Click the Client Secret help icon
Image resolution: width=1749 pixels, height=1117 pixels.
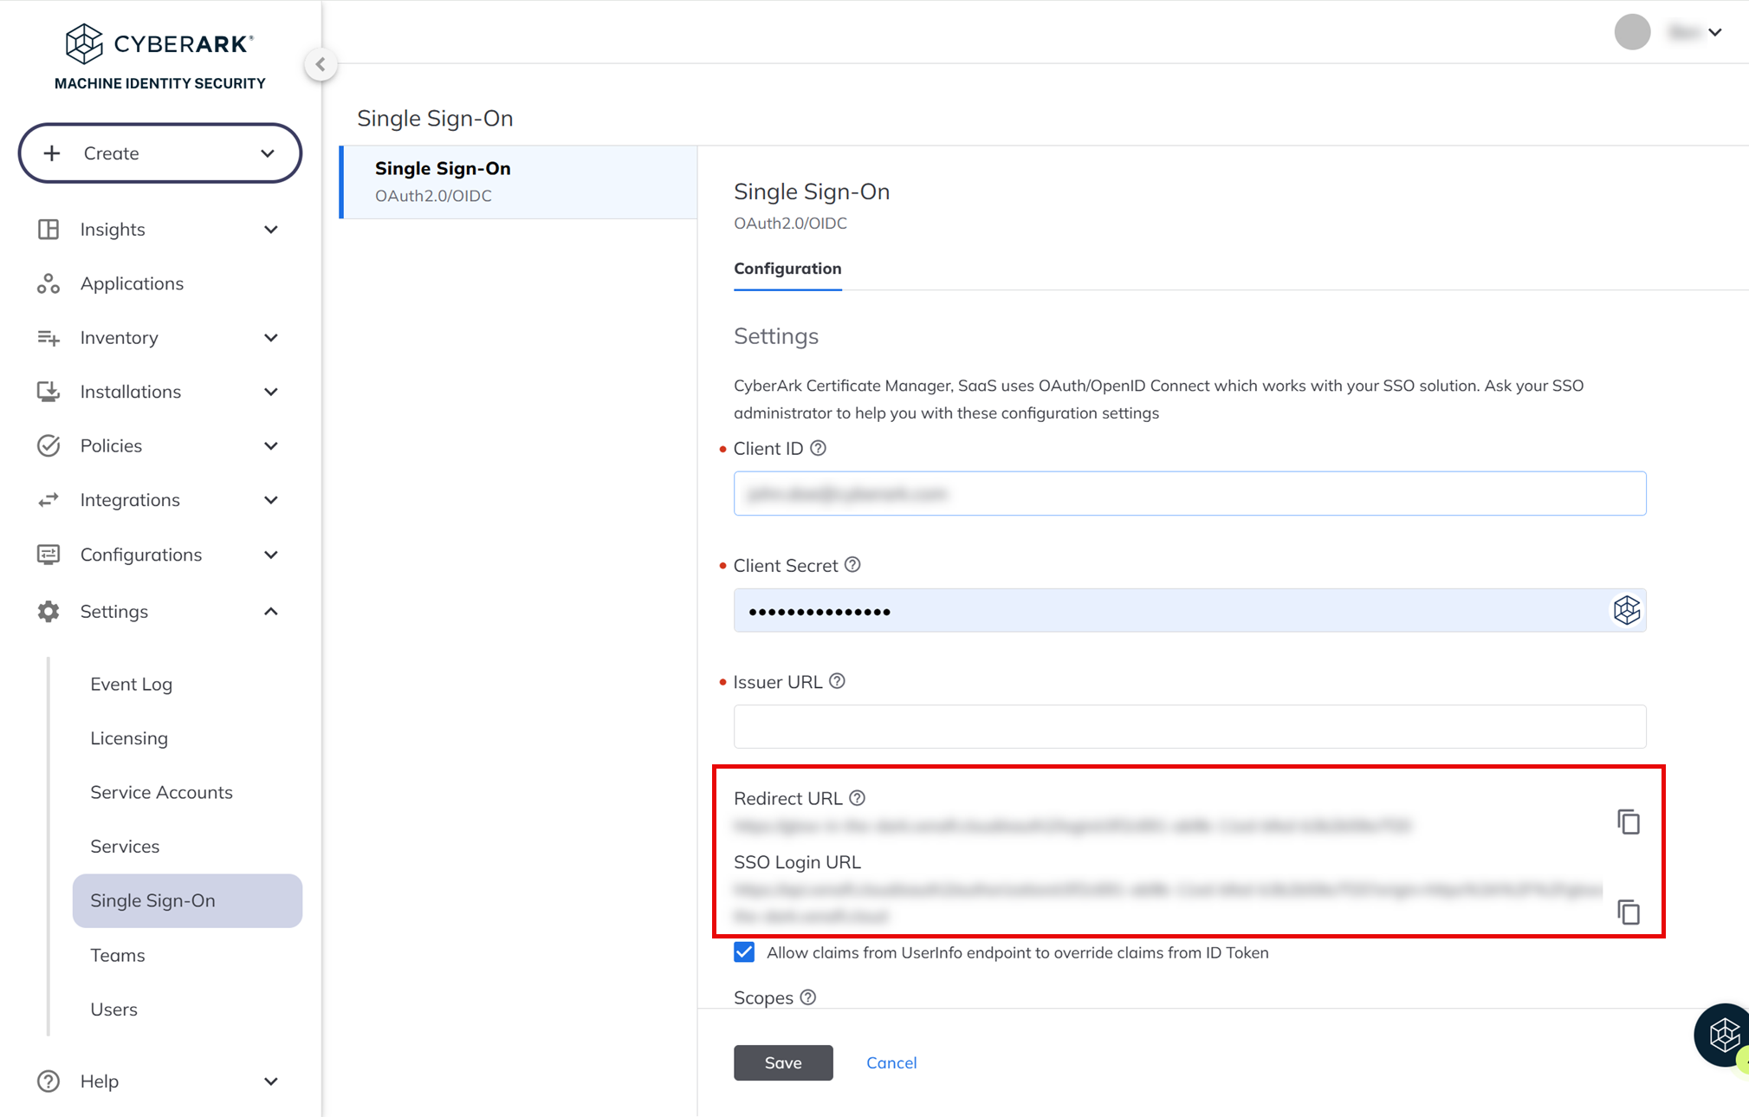tap(852, 565)
